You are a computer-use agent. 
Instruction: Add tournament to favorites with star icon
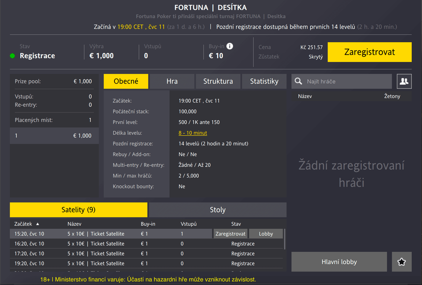[x=401, y=262]
